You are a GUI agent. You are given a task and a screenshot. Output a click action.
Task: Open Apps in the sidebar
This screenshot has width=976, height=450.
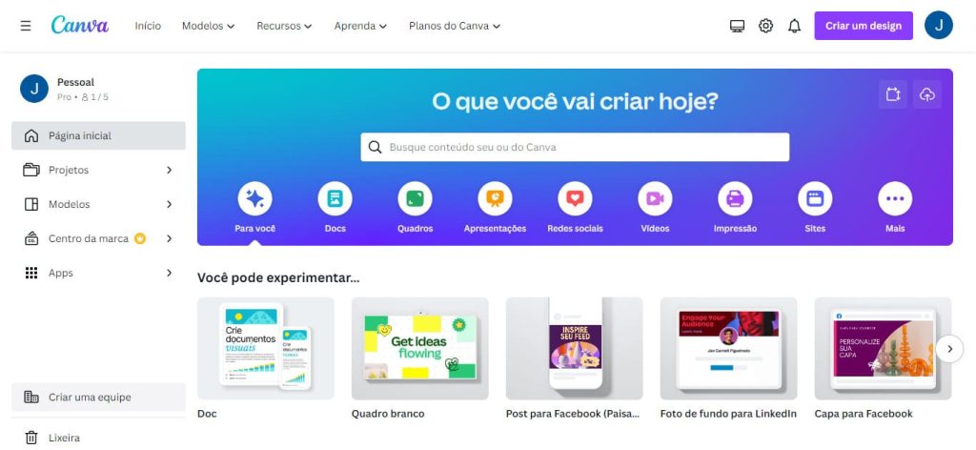[x=98, y=273]
